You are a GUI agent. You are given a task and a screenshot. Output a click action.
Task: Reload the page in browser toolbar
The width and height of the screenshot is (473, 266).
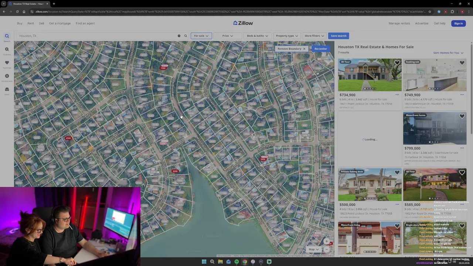[x=17, y=11]
